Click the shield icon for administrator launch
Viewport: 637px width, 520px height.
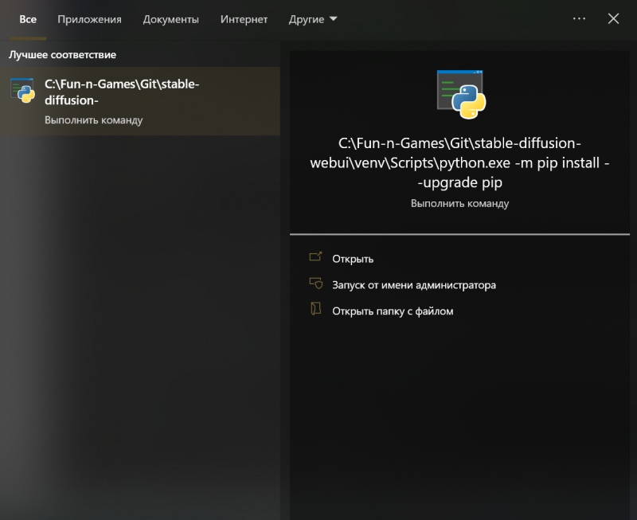click(315, 284)
